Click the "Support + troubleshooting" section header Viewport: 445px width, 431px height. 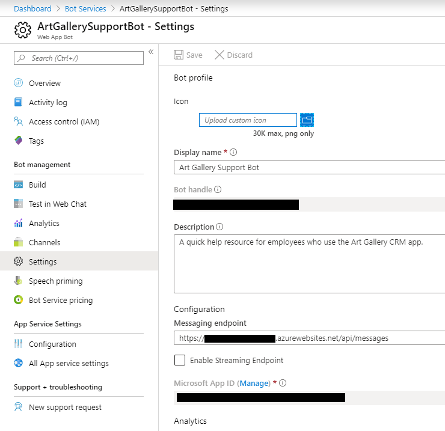click(58, 387)
